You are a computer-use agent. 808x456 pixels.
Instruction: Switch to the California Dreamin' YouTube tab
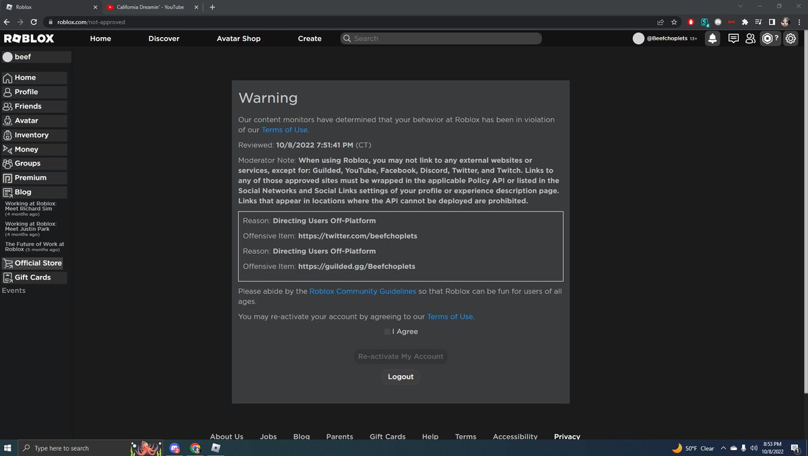[x=152, y=7]
